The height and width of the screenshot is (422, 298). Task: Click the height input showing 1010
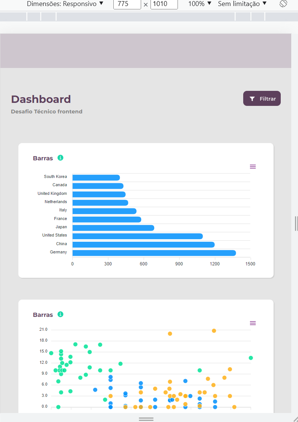click(164, 4)
